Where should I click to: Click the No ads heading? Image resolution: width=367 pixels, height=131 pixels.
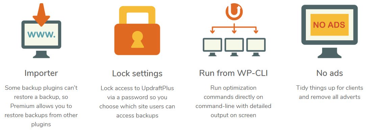[x=329, y=73]
